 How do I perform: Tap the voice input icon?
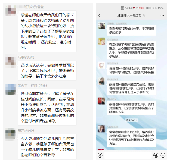(100, 155)
